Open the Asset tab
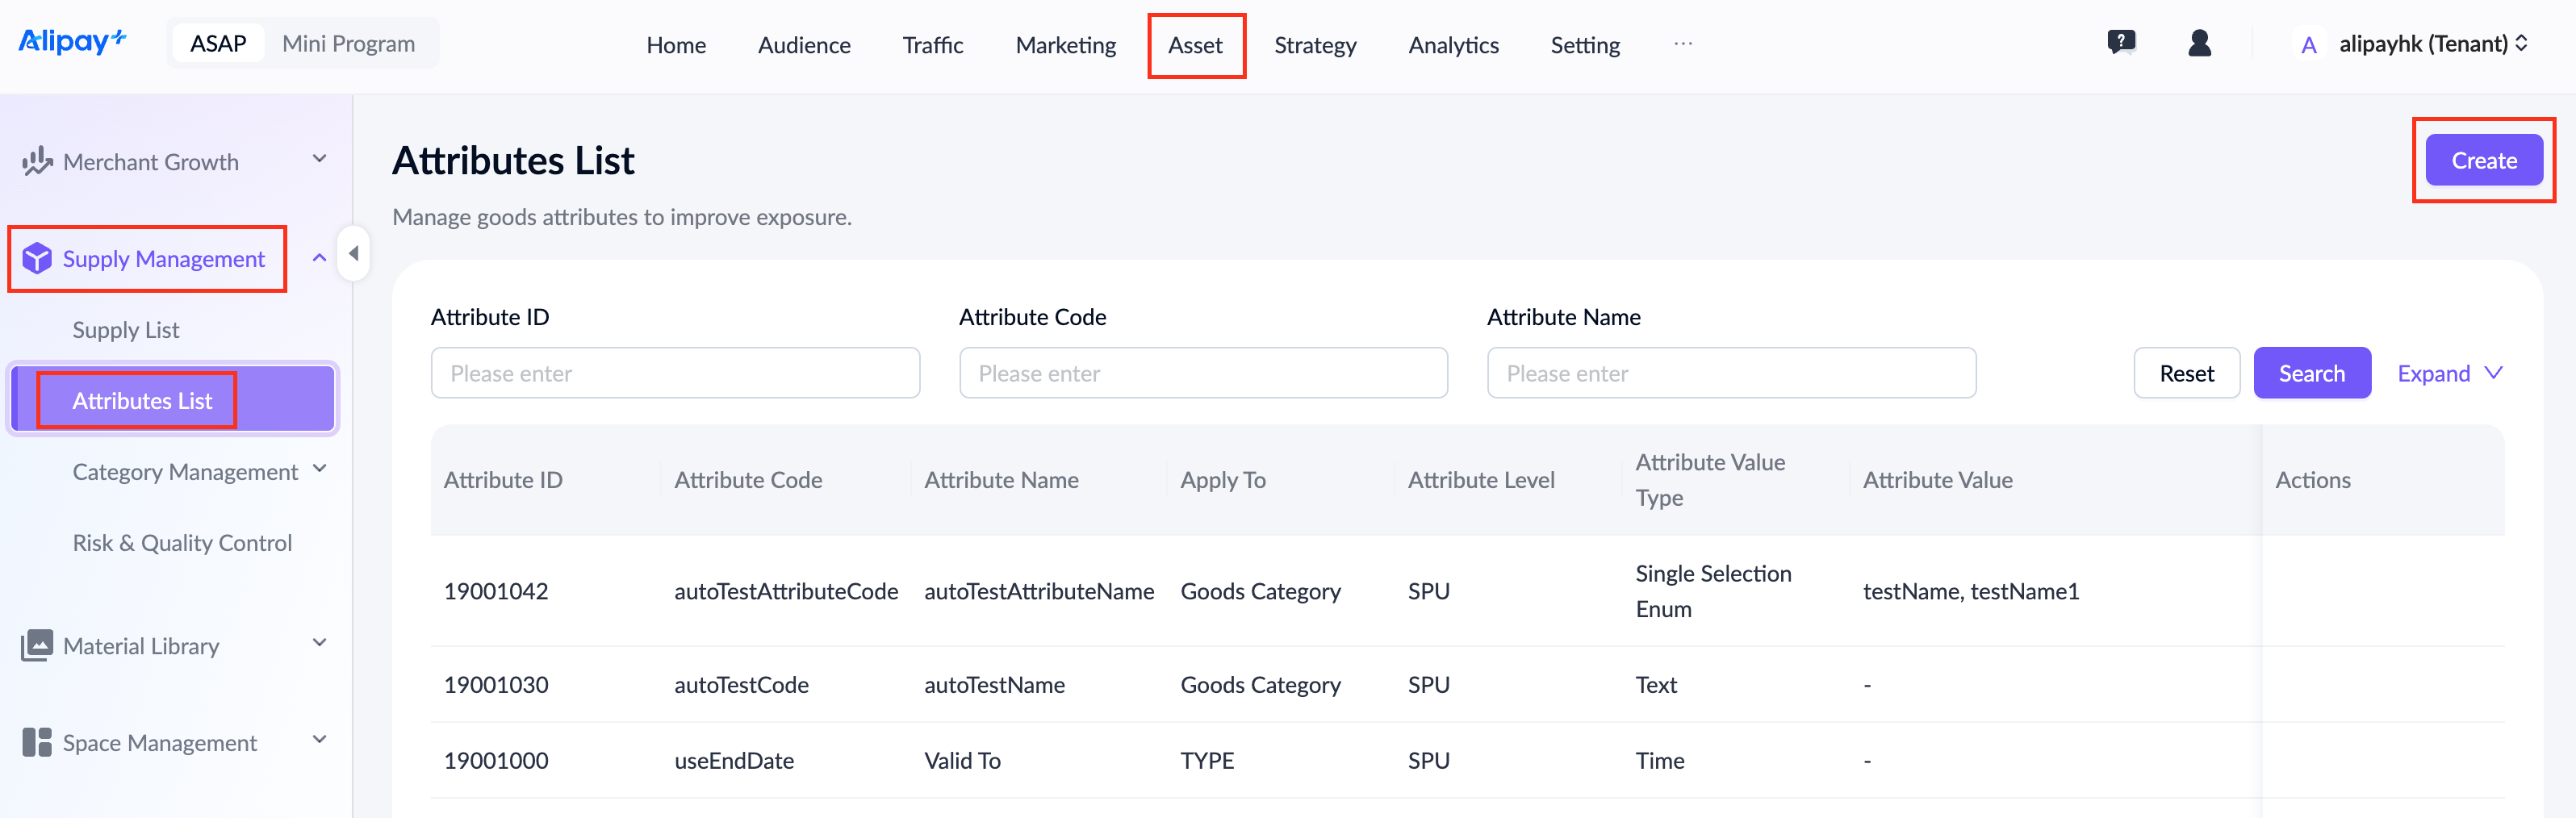This screenshot has width=2576, height=818. [x=1195, y=45]
